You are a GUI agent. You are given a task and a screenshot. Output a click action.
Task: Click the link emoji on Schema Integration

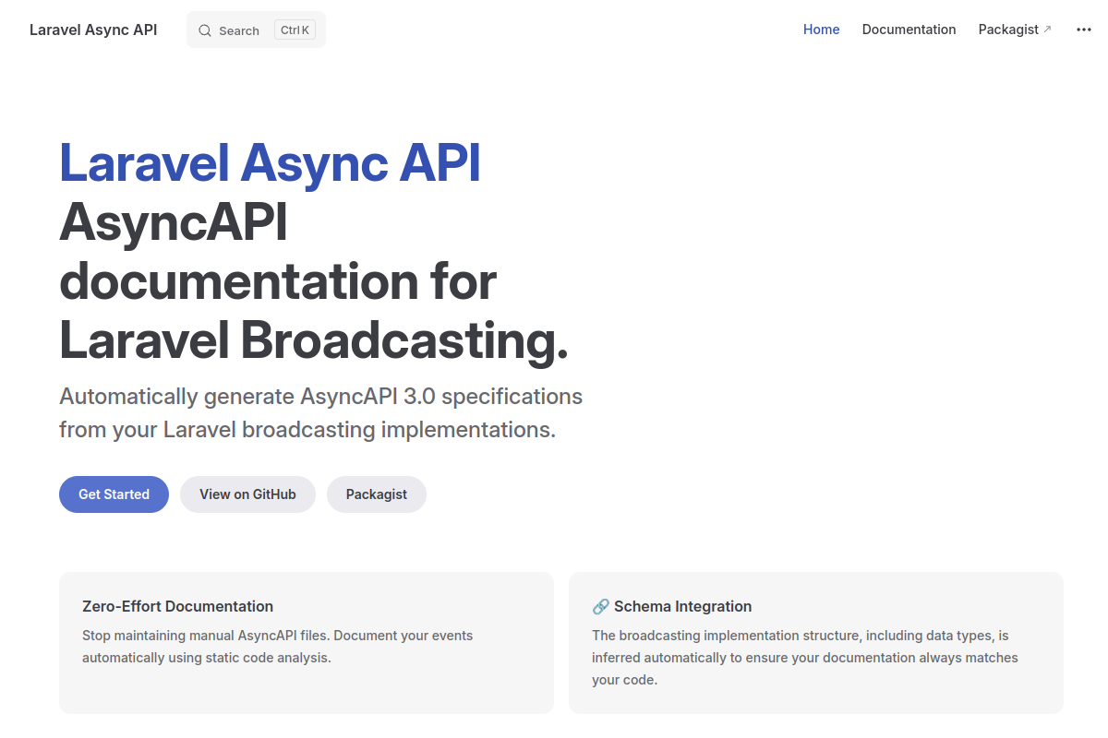[x=600, y=606]
